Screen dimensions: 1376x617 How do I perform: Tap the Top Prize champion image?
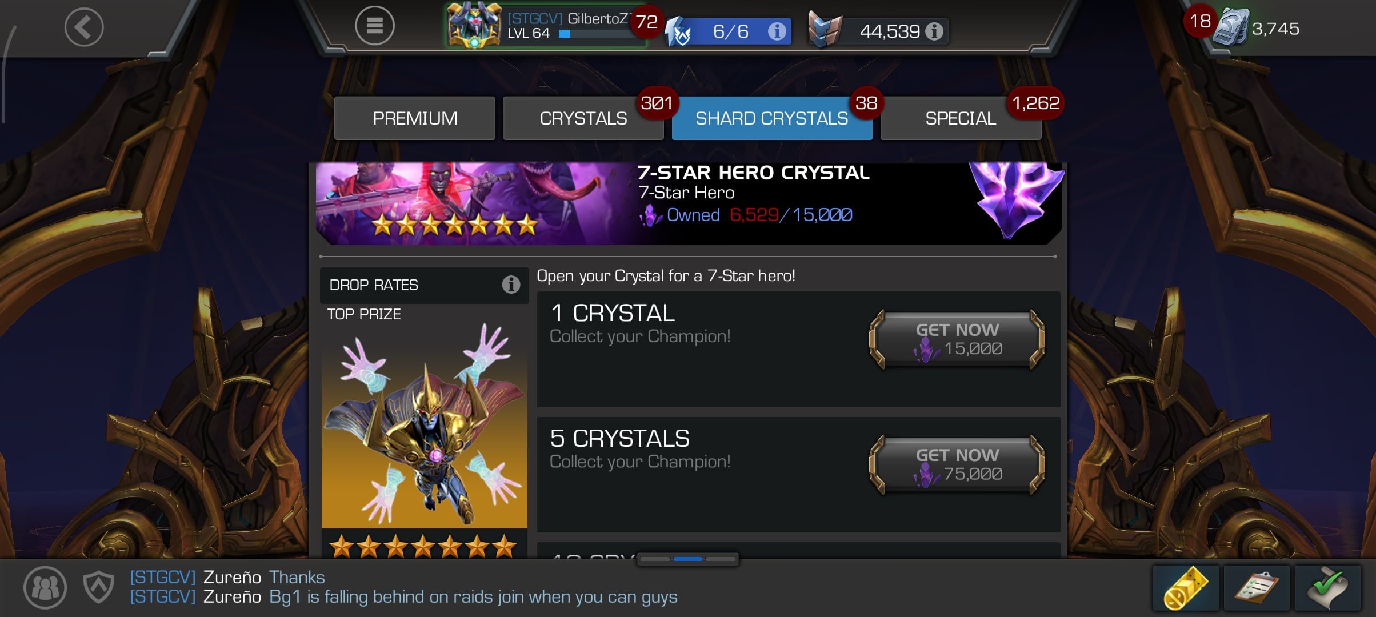(424, 426)
